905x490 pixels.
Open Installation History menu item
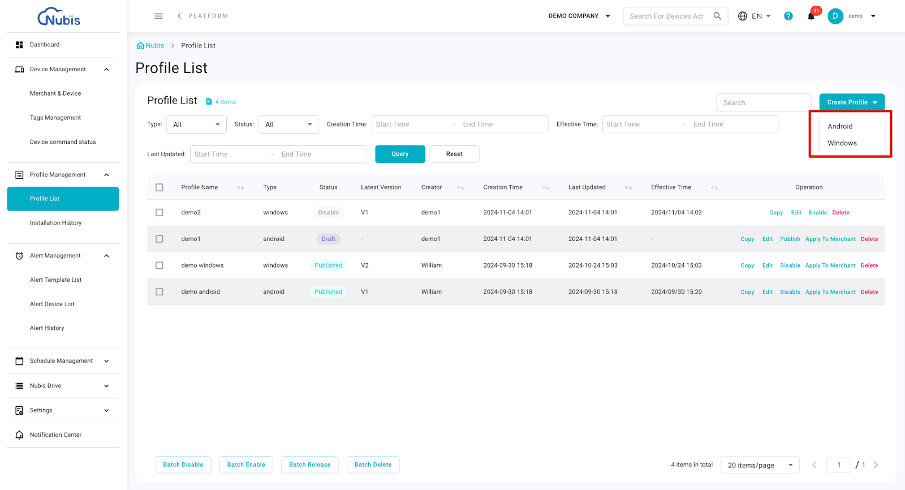pyautogui.click(x=55, y=223)
